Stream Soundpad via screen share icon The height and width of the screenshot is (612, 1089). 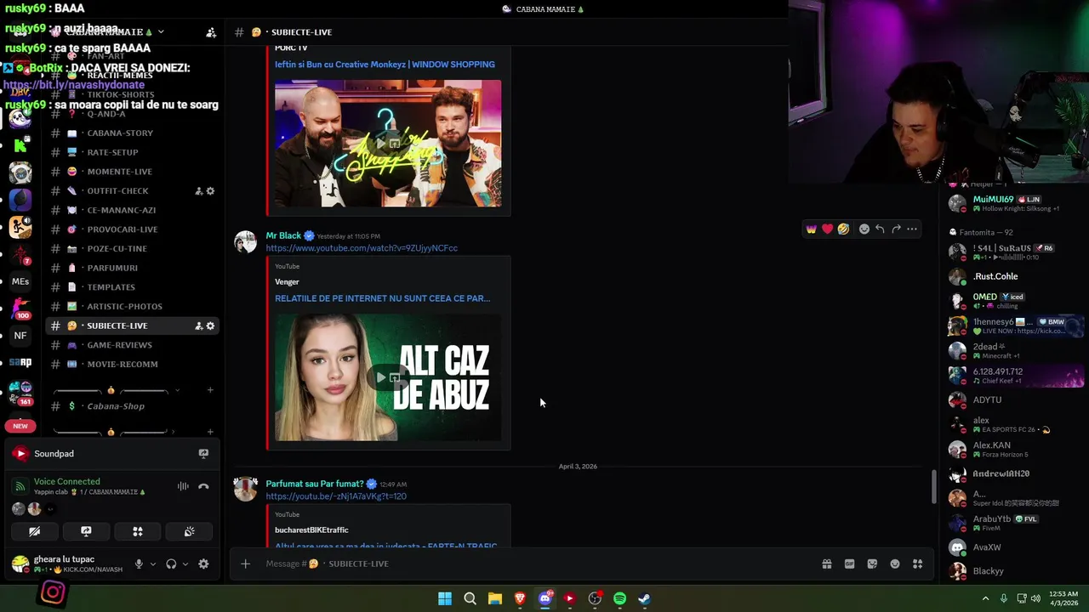point(203,454)
